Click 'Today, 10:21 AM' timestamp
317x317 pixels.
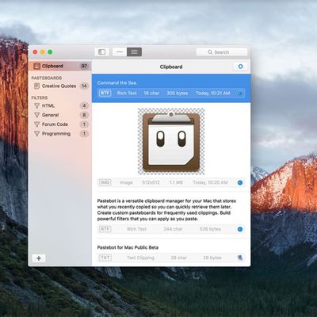pyautogui.click(x=213, y=93)
